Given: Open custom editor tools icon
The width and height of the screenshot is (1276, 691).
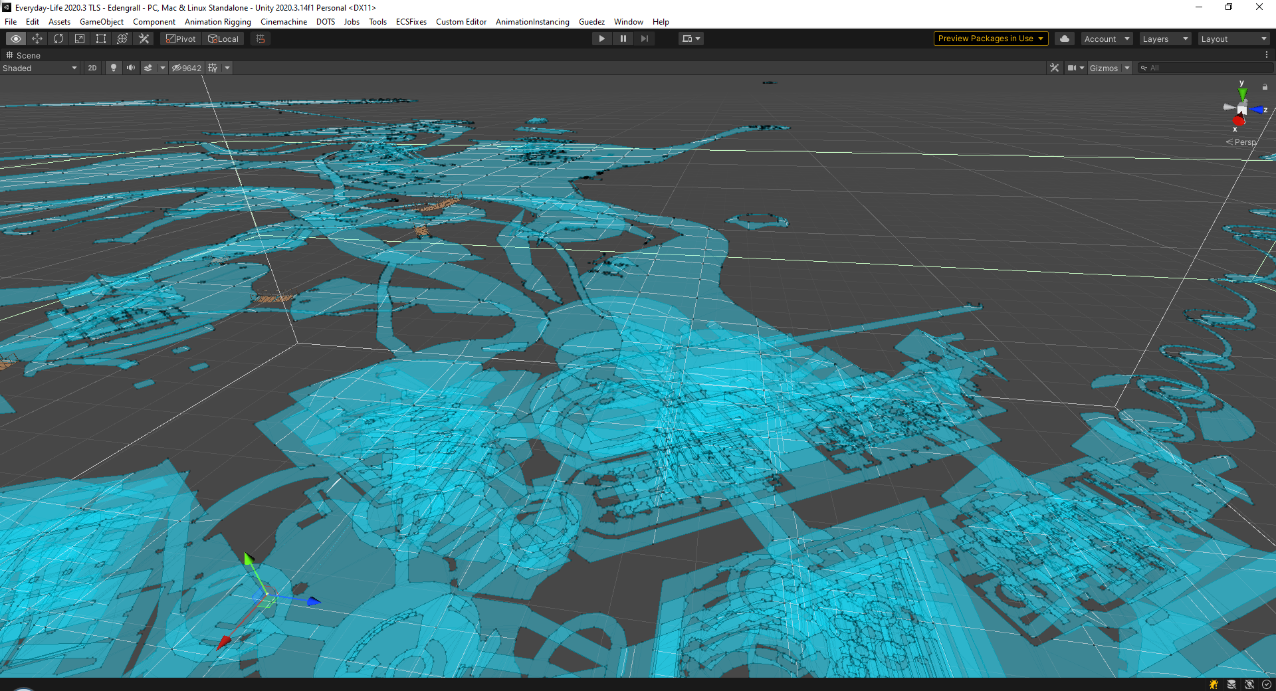Looking at the screenshot, I should point(144,39).
